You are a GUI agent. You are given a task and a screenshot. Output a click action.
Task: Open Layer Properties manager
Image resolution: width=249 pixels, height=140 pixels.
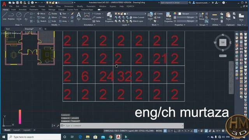(109, 17)
